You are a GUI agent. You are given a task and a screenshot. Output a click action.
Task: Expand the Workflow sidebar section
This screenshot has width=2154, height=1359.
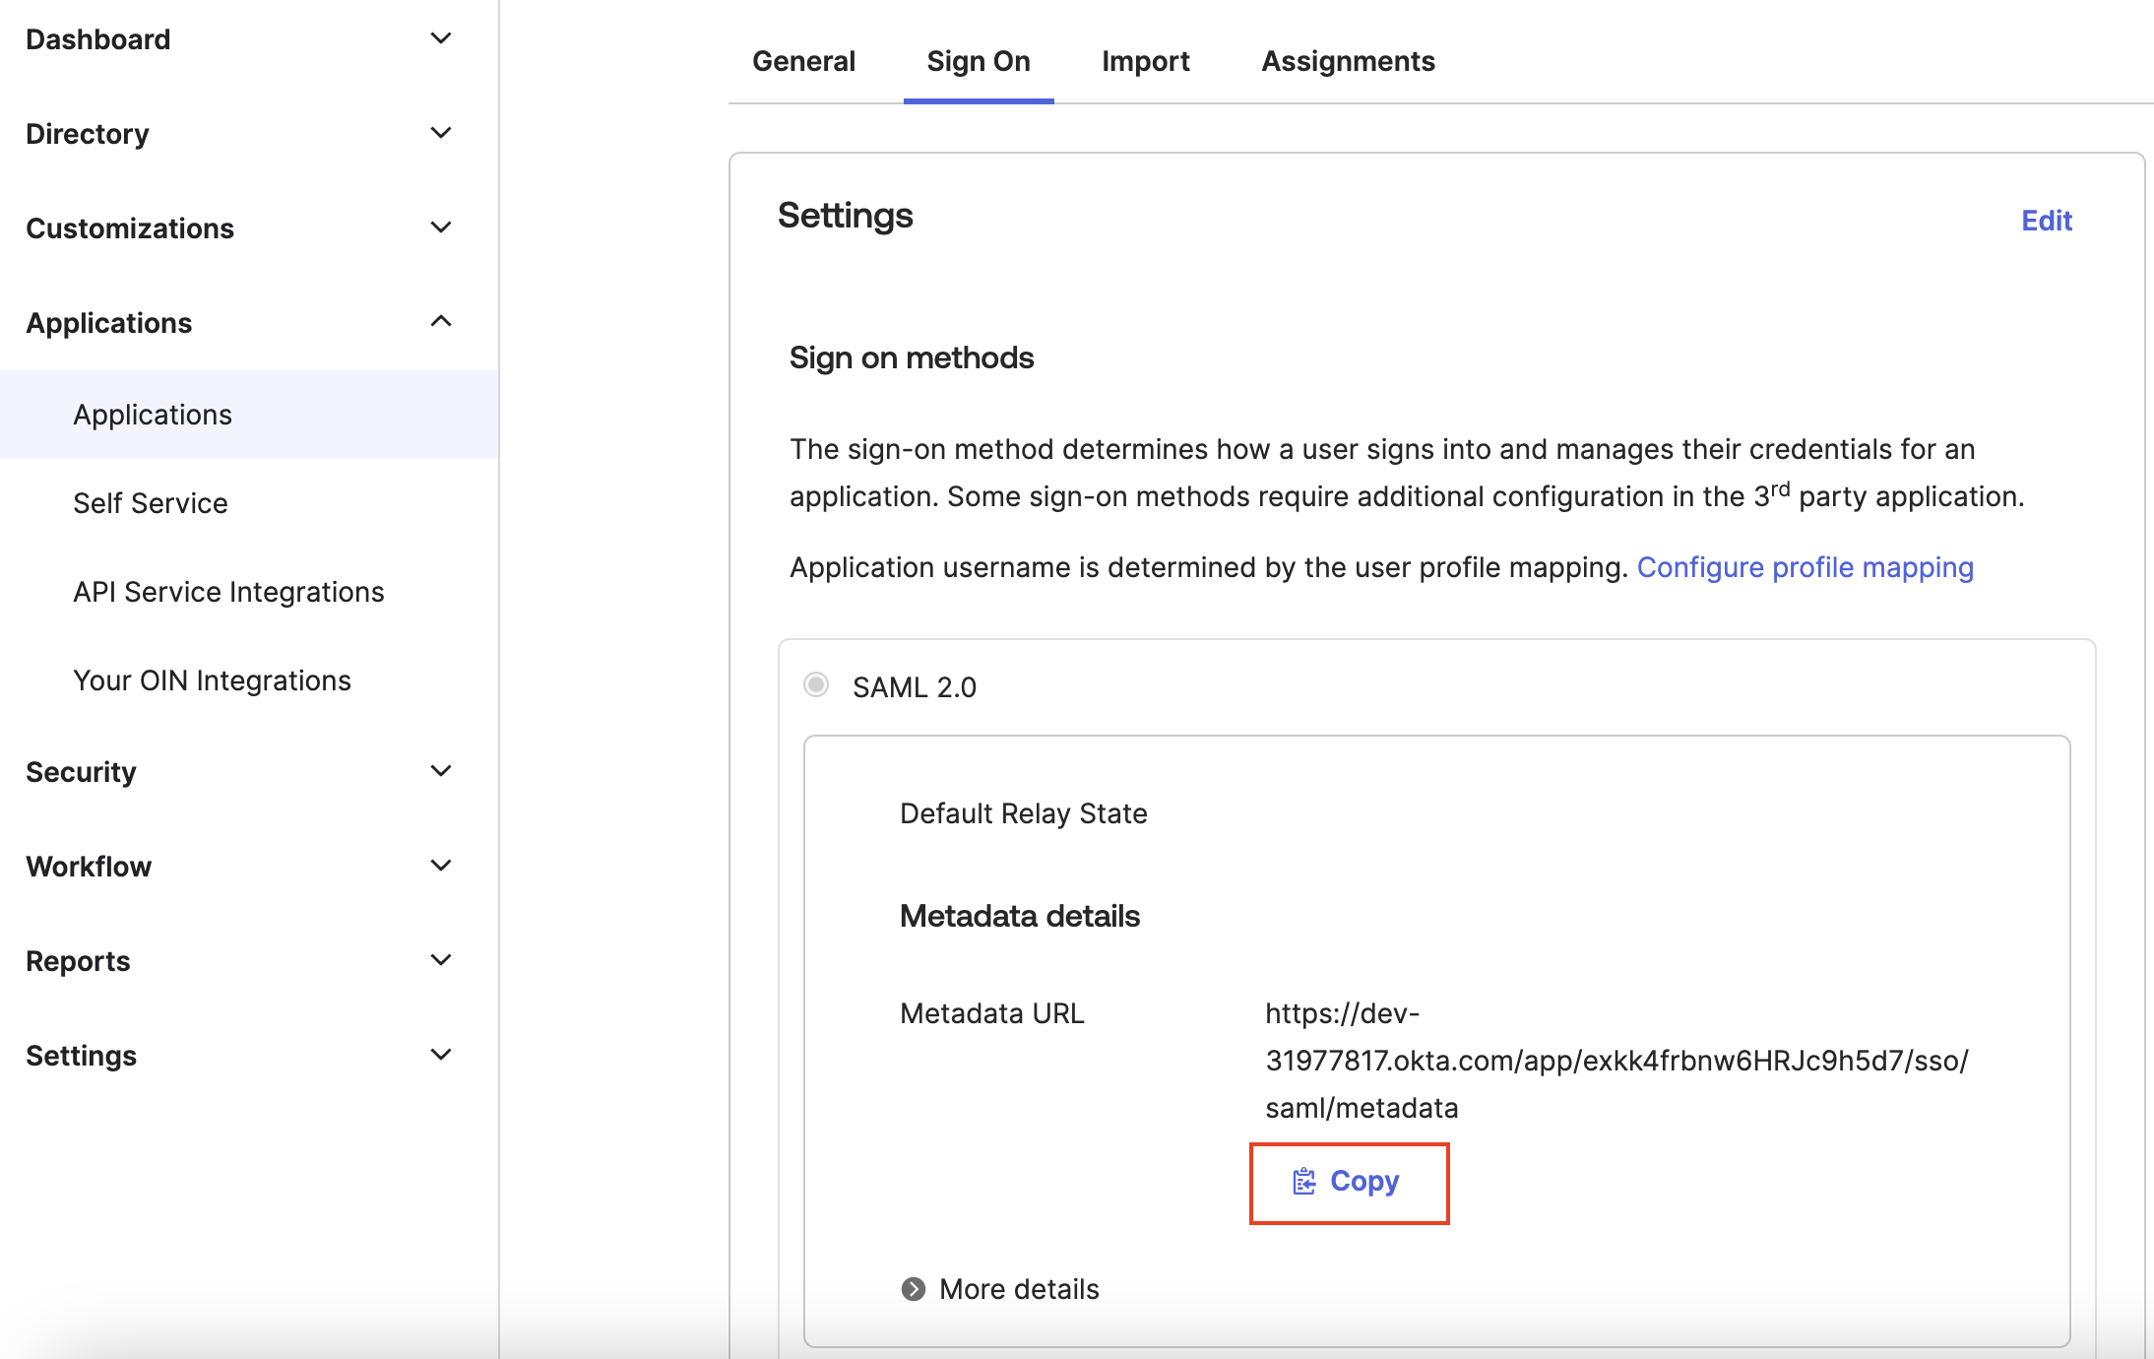click(x=441, y=866)
